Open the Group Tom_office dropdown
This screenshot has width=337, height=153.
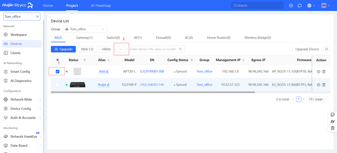85,29
